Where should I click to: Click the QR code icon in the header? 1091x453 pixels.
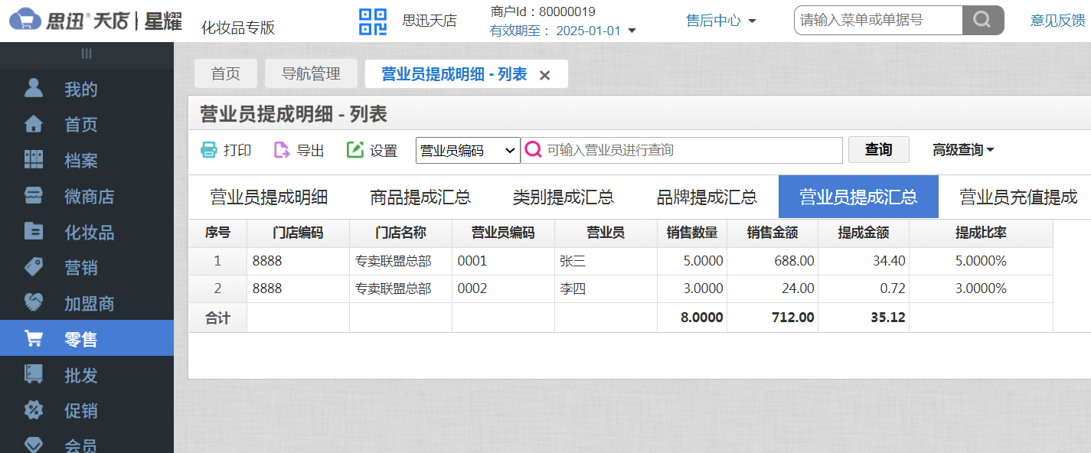point(372,20)
